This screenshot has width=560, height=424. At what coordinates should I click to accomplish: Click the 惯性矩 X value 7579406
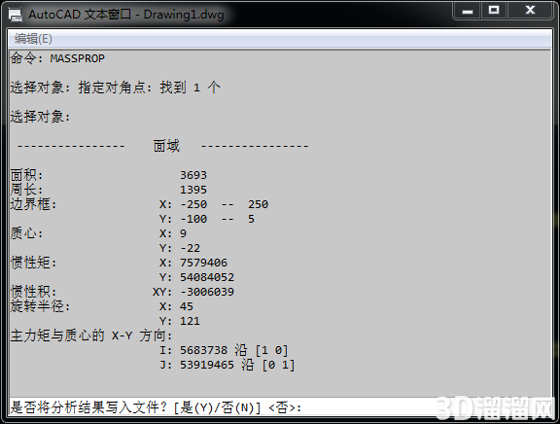tap(203, 263)
